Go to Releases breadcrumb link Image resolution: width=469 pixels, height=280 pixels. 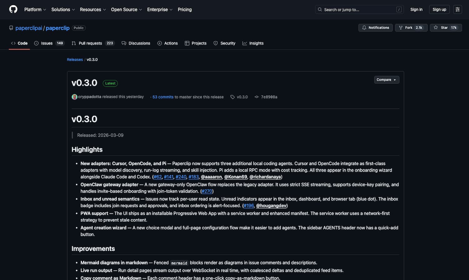pos(75,59)
